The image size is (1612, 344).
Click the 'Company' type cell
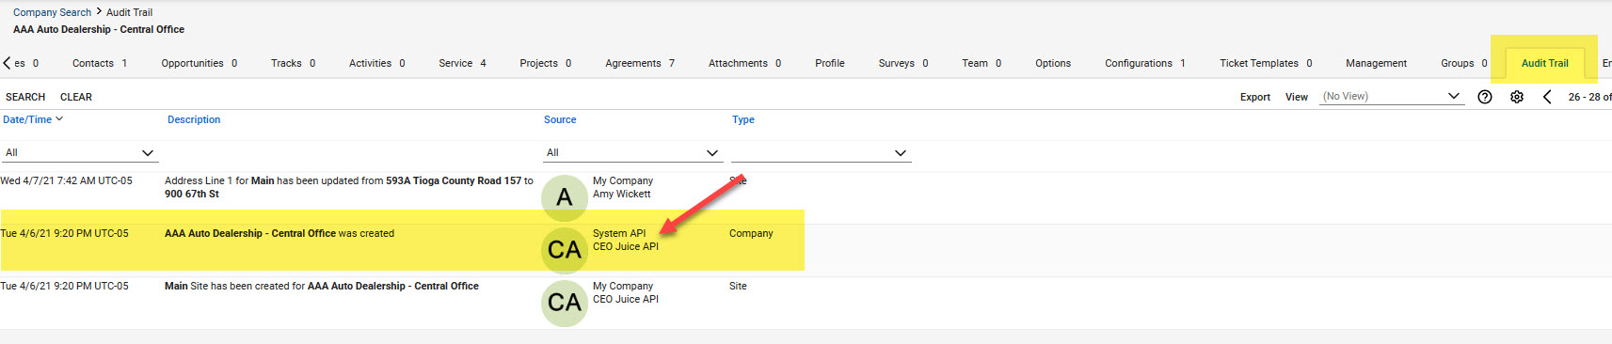point(751,233)
